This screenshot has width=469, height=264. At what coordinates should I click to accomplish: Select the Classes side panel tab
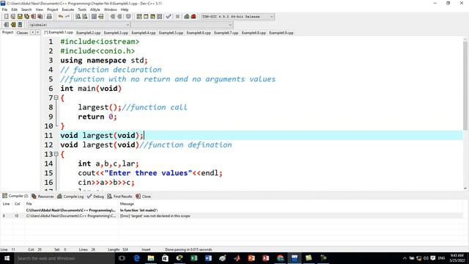22,32
